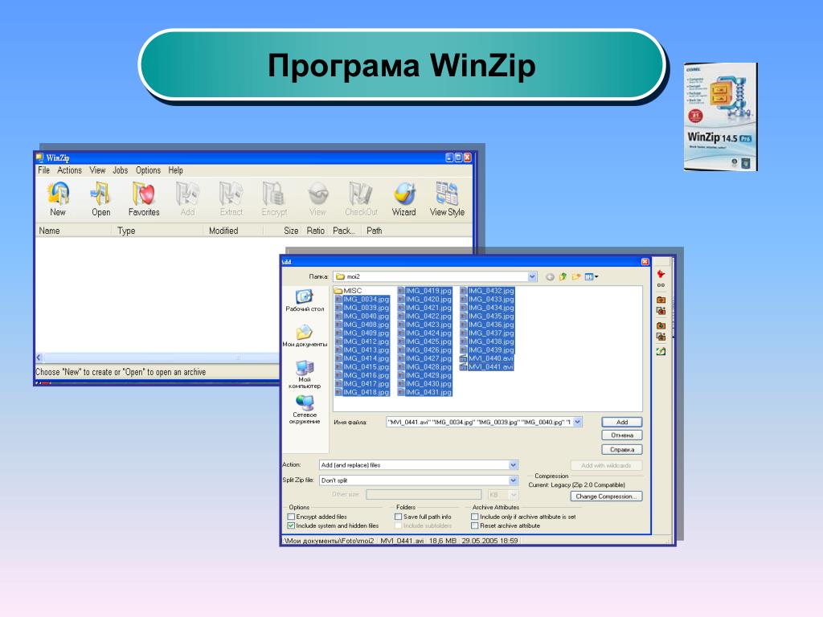Sort by the Size column header

[x=281, y=231]
